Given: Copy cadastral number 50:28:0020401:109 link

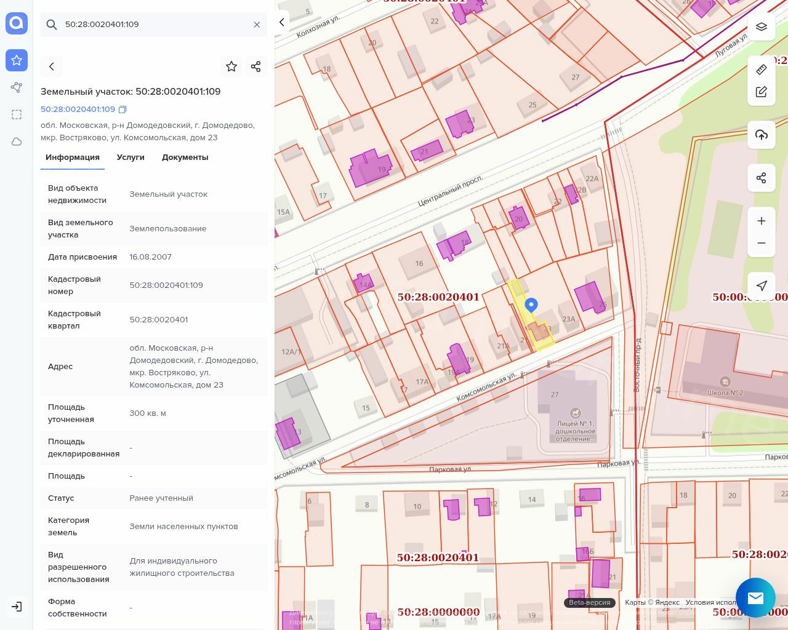Looking at the screenshot, I should pyautogui.click(x=123, y=110).
